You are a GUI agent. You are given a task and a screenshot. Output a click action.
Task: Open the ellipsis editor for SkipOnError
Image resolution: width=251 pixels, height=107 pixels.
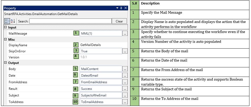coord(125,51)
